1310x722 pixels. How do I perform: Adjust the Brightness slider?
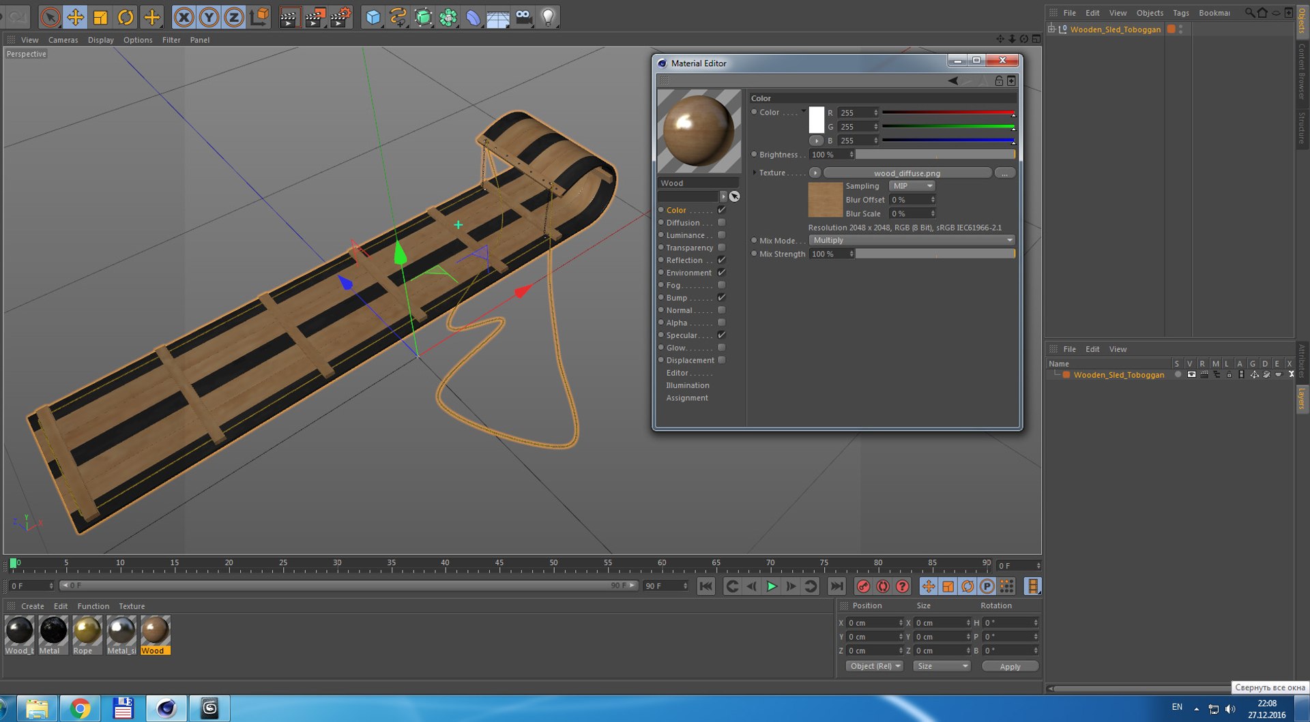(935, 155)
